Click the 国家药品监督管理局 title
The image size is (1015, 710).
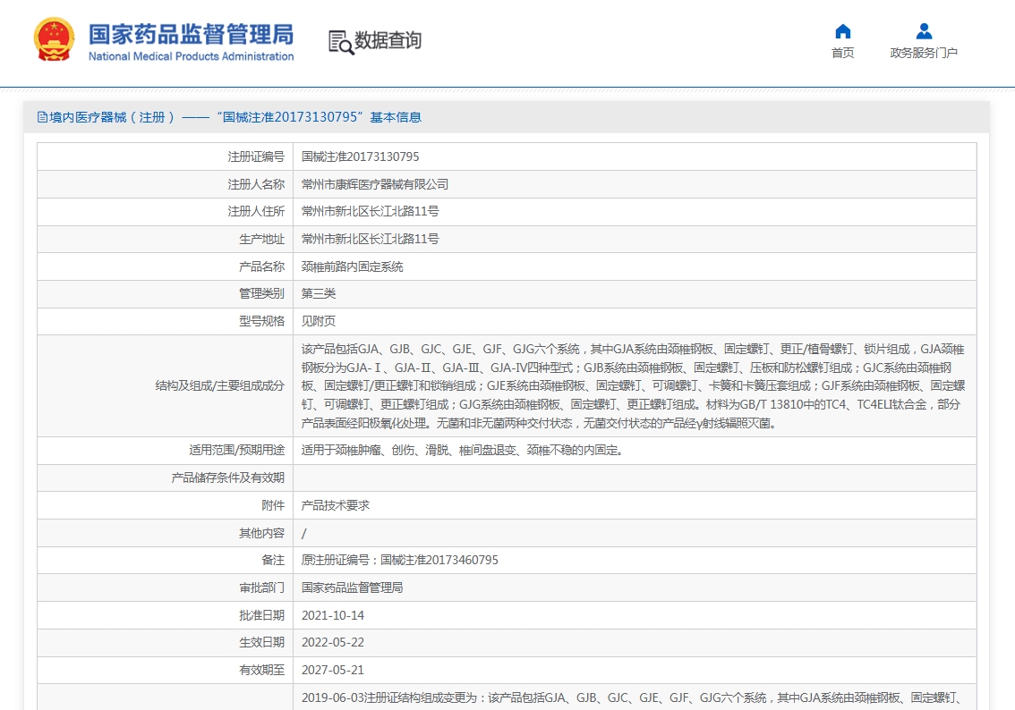coord(191,34)
